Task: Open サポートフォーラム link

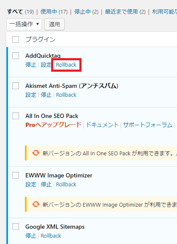Action: point(148,125)
